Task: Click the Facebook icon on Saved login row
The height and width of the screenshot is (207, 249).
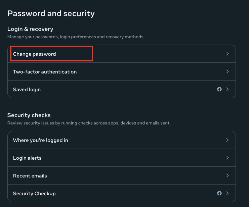Action: [x=219, y=89]
